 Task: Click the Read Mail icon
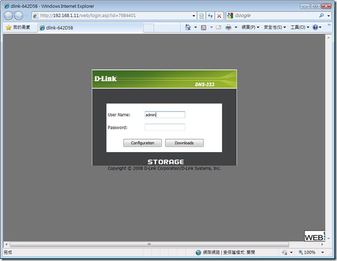click(x=218, y=28)
